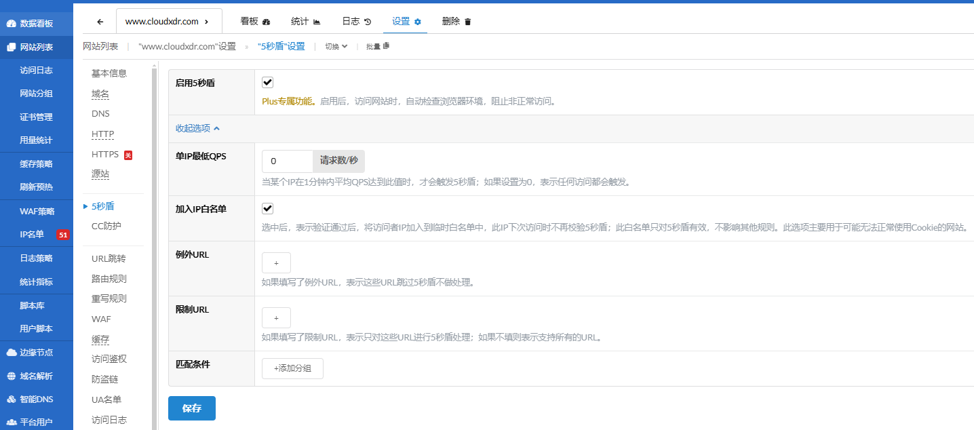Click the back arrow icon
The width and height of the screenshot is (974, 430).
(x=100, y=22)
